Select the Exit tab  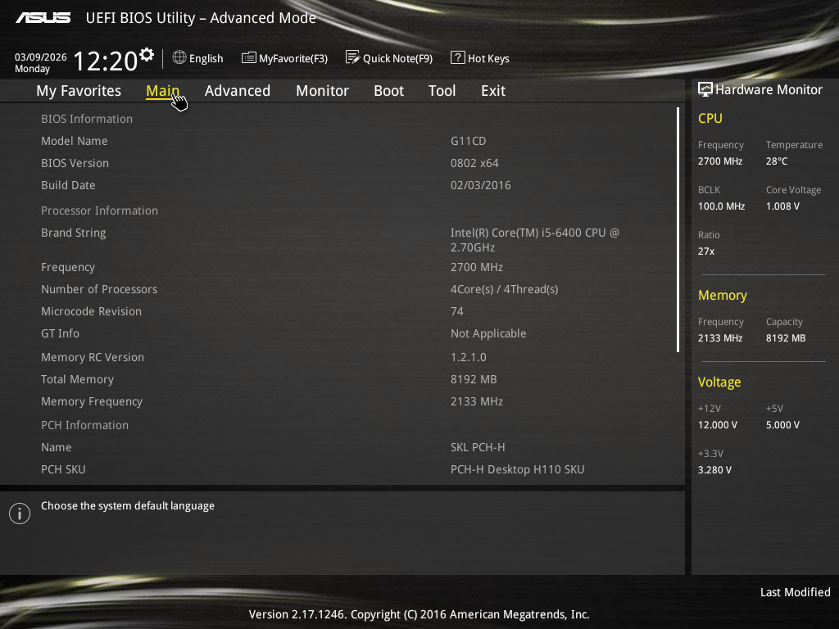(493, 91)
